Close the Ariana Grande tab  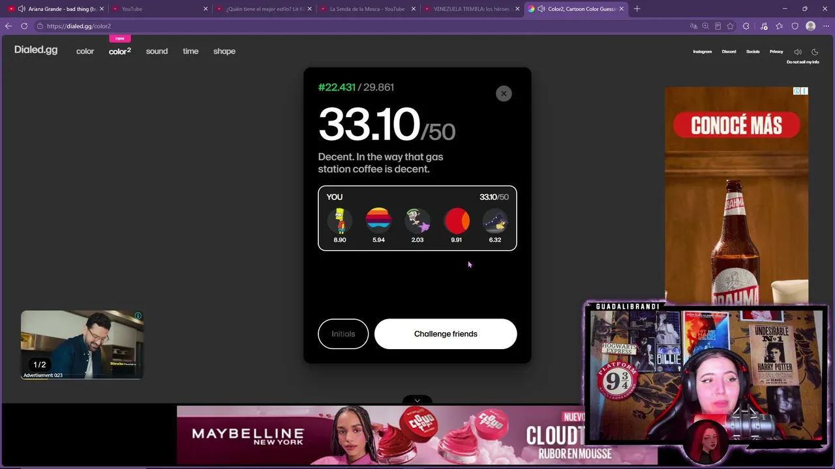click(102, 9)
